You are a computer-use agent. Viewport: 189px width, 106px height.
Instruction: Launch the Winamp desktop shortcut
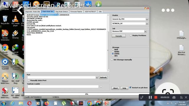click(15, 34)
